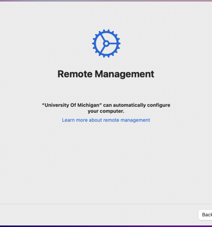Go to the previous step with Back
Image resolution: width=212 pixels, height=227 pixels.
(206, 215)
